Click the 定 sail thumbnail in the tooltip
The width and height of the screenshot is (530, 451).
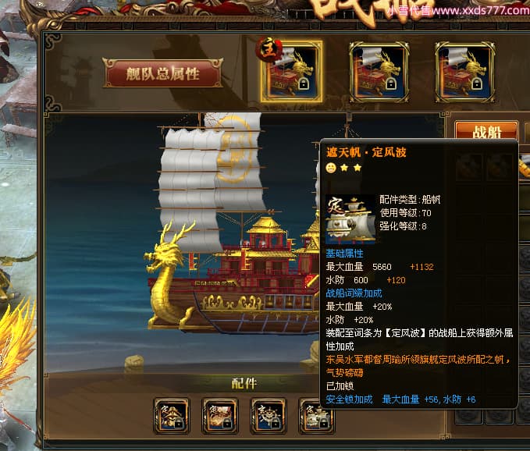[350, 219]
